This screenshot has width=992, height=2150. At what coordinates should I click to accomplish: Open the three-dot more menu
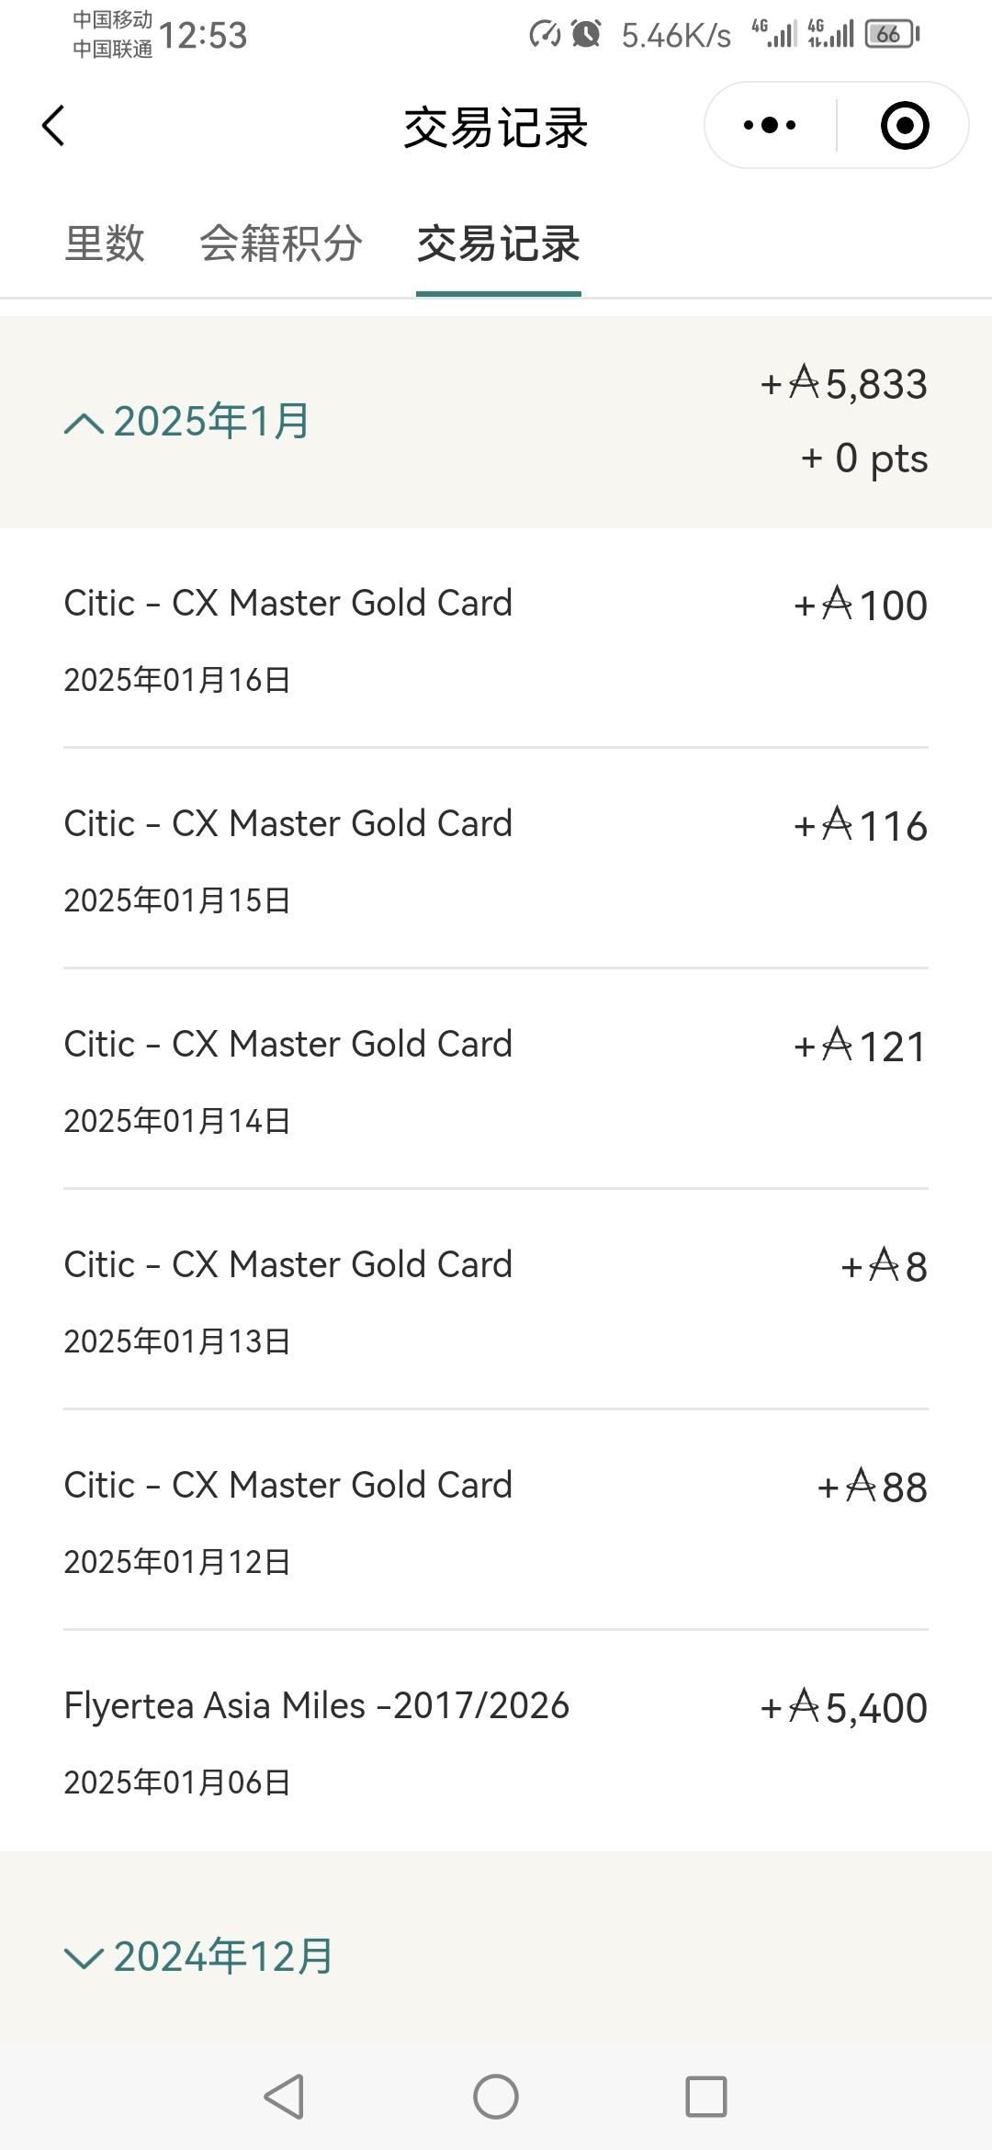[x=770, y=125]
